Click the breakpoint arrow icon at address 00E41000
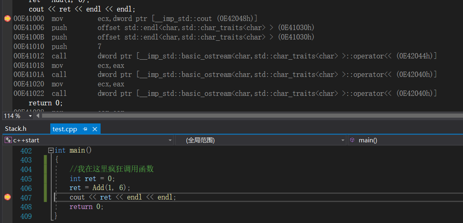463x223 pixels. click(7, 19)
